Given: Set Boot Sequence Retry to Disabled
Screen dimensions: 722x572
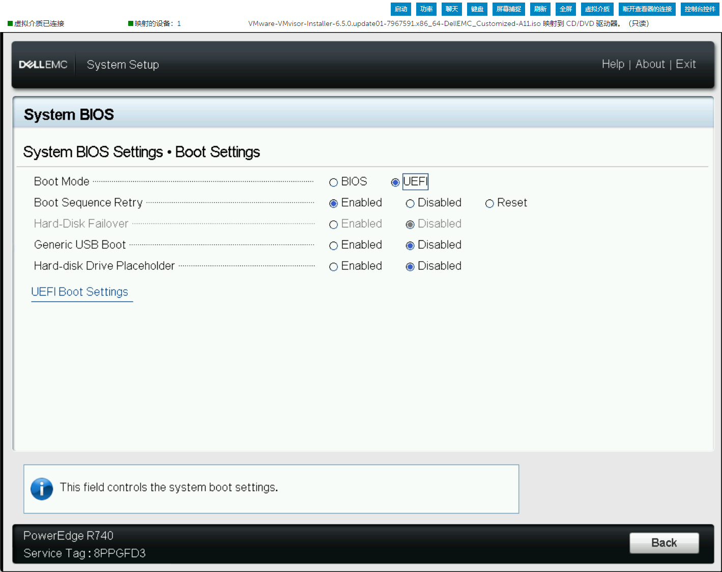Looking at the screenshot, I should coord(410,204).
